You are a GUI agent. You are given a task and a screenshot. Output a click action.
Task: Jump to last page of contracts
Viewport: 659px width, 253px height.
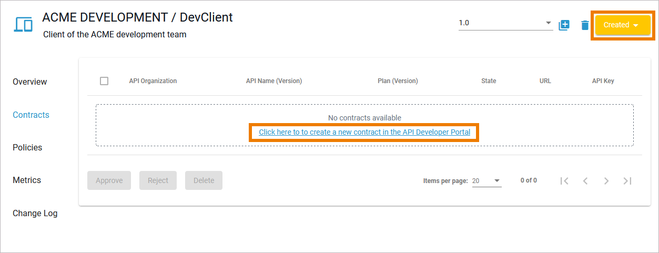[627, 181]
